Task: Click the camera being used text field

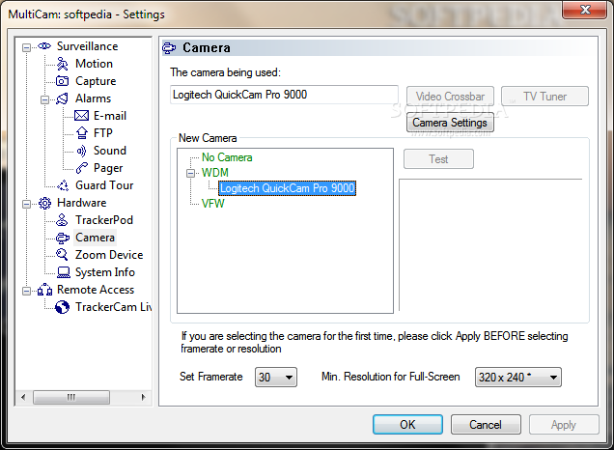Action: point(284,95)
